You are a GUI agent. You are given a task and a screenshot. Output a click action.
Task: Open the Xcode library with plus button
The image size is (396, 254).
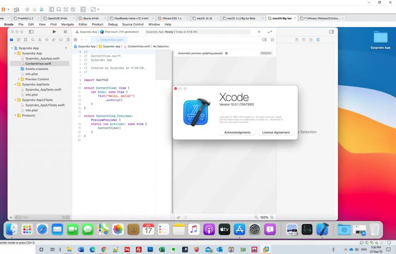click(259, 32)
